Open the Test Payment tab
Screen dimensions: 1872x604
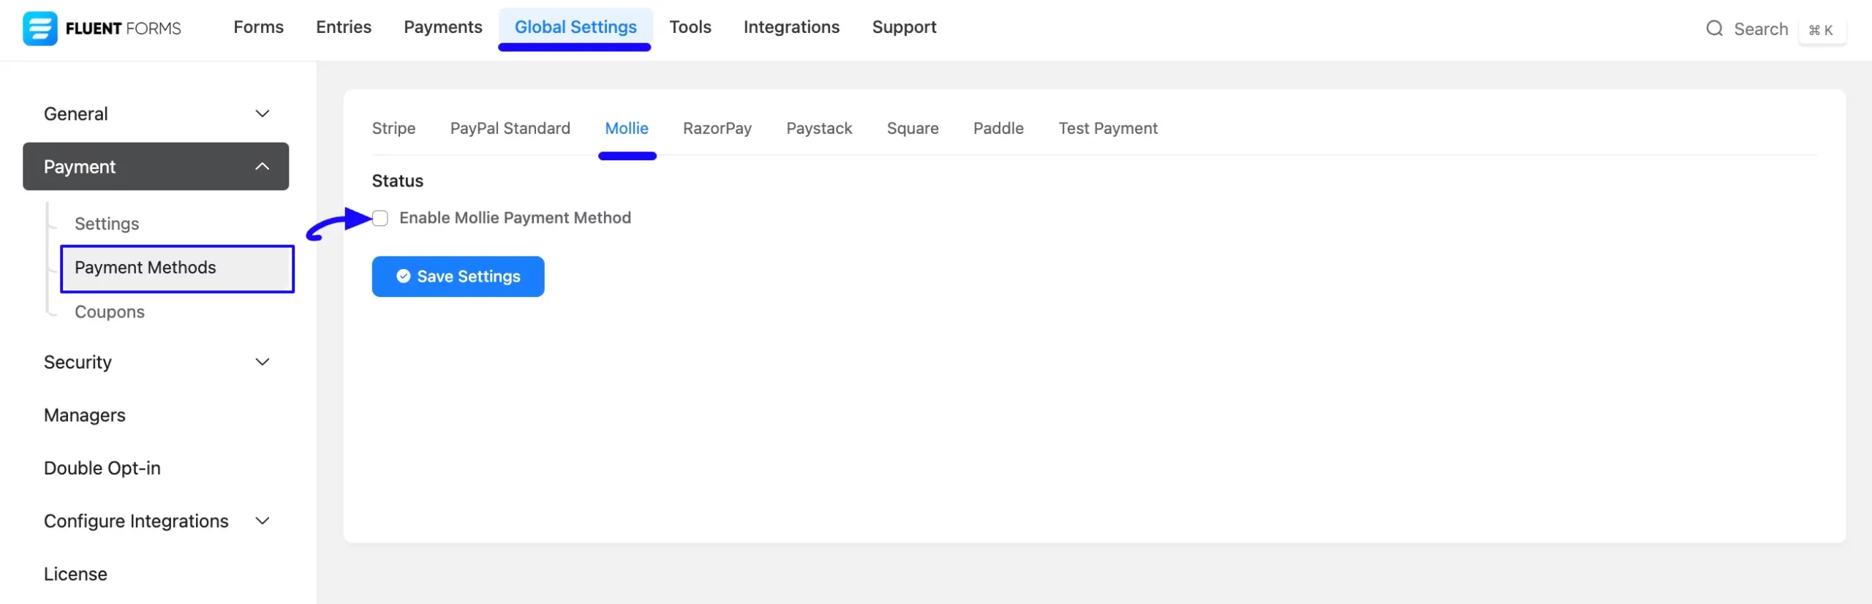click(x=1108, y=129)
